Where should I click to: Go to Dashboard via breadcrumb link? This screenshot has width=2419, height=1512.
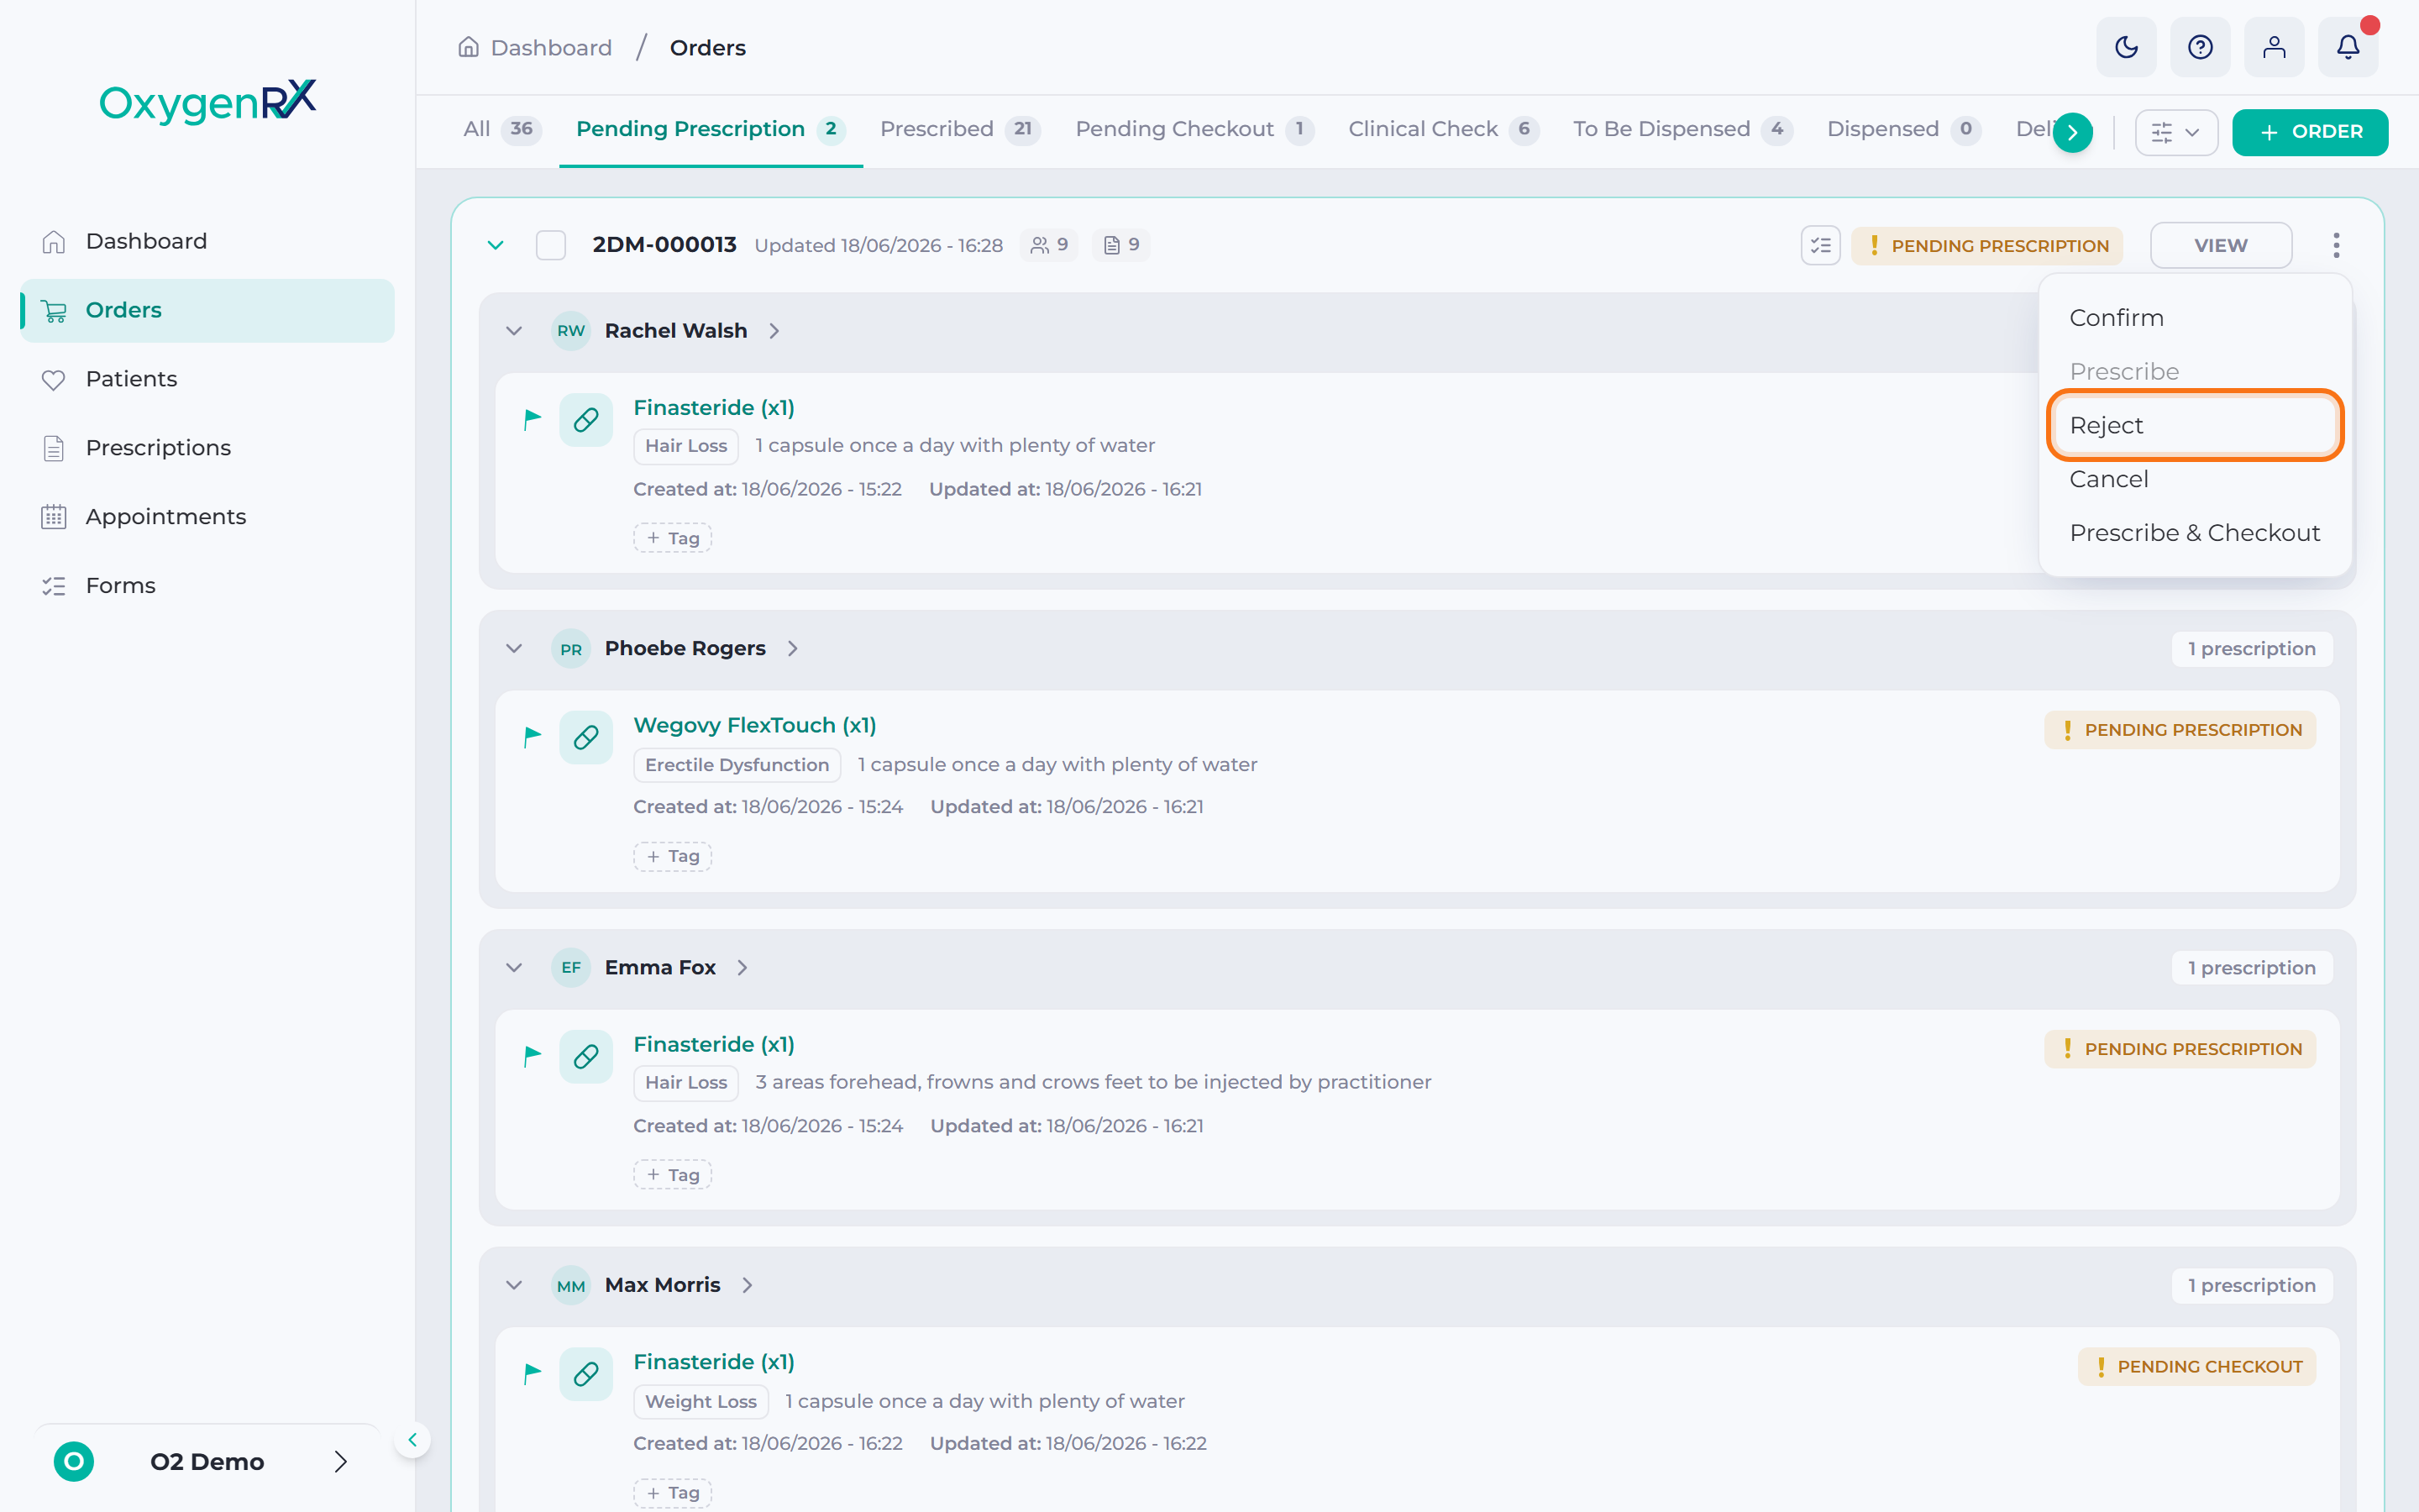[551, 47]
